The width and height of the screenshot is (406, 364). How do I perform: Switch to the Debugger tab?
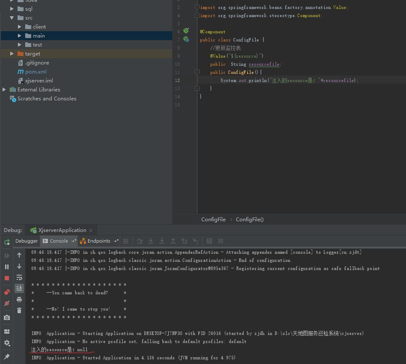coord(26,241)
